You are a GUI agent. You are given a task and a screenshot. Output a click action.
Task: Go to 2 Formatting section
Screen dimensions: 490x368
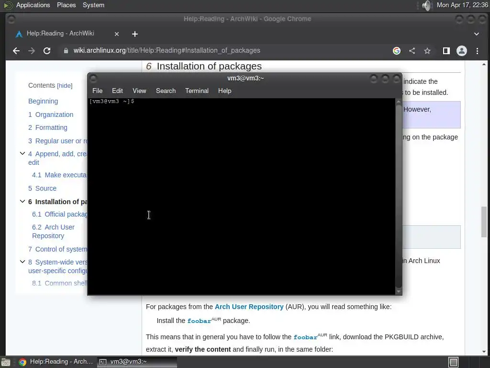pyautogui.click(x=48, y=127)
